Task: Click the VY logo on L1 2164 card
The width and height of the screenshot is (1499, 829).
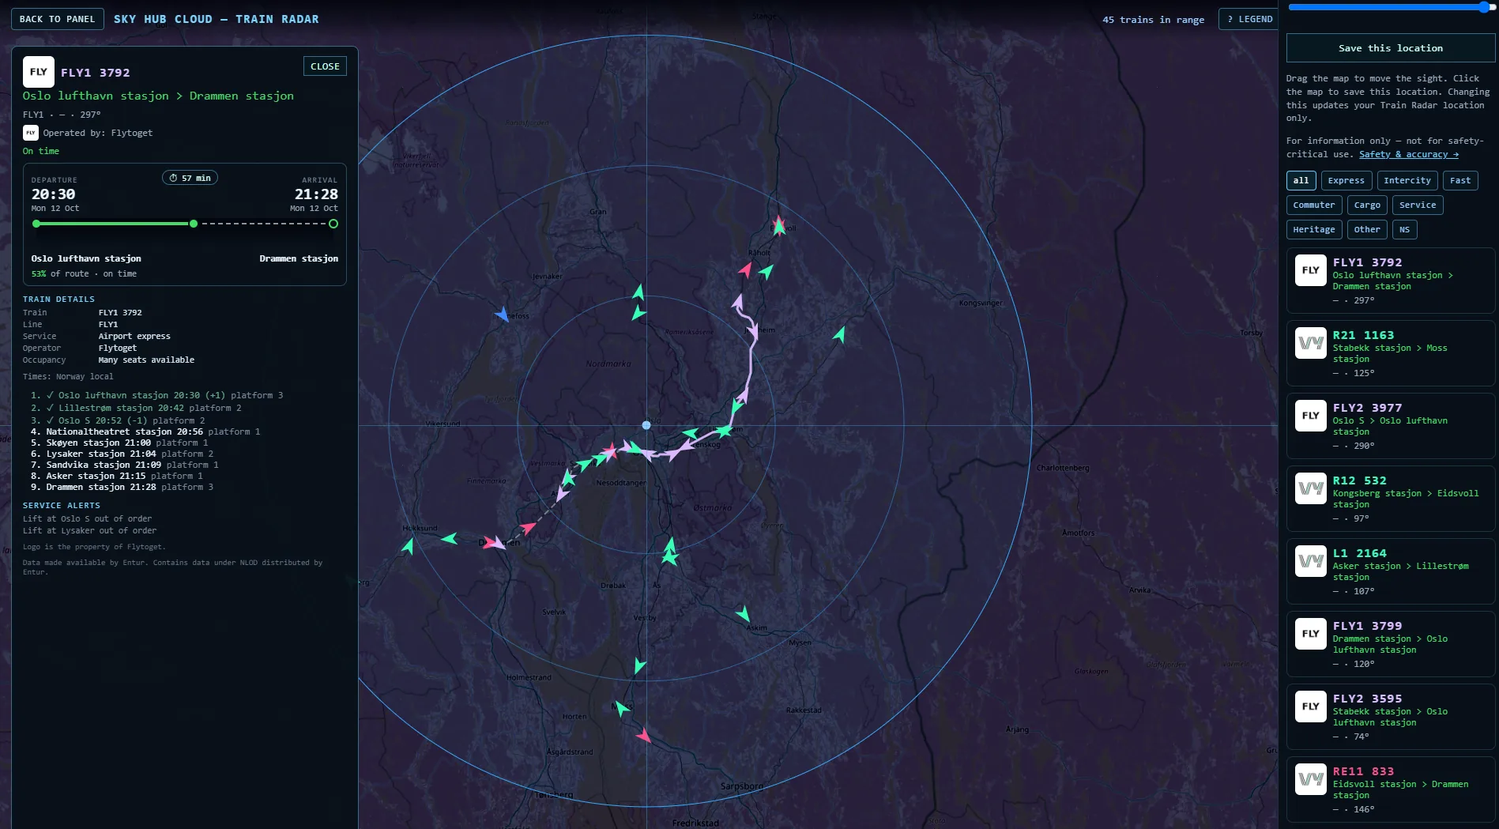Action: [1310, 561]
